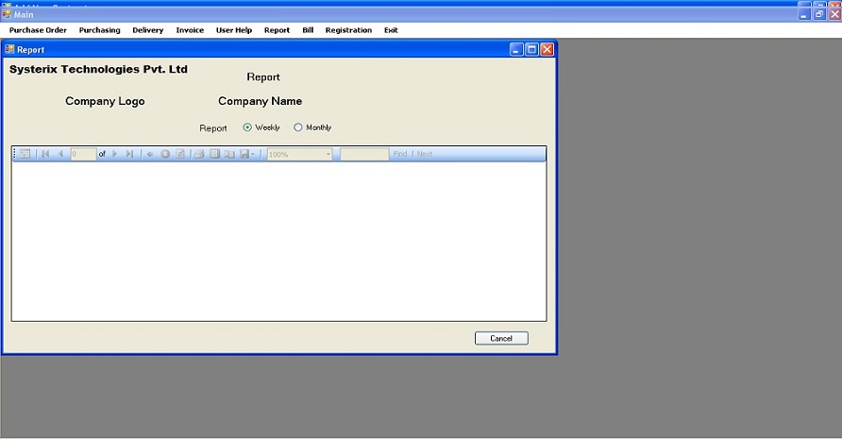This screenshot has width=842, height=439.
Task: Click Systerix Technologies Pvt. Ltd heading
Action: (98, 69)
